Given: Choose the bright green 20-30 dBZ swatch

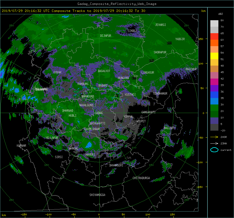Looking at the screenshot, I should click(214, 108).
